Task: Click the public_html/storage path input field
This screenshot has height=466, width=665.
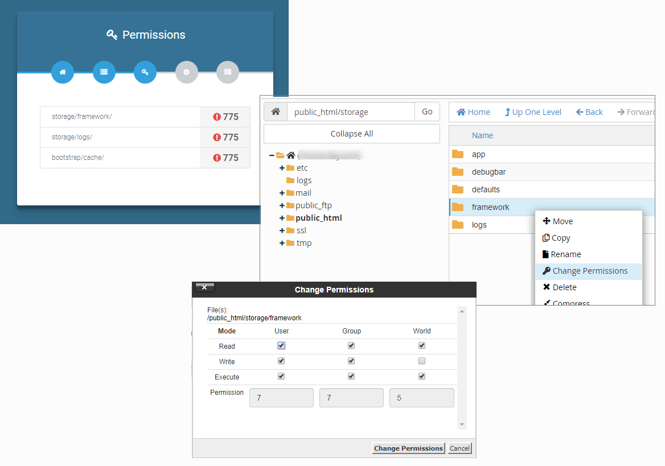Action: coord(351,112)
